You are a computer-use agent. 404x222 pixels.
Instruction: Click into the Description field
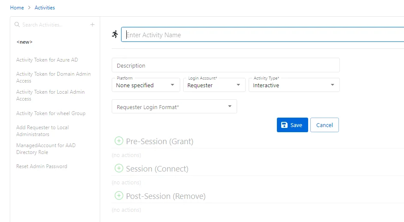[x=226, y=65]
